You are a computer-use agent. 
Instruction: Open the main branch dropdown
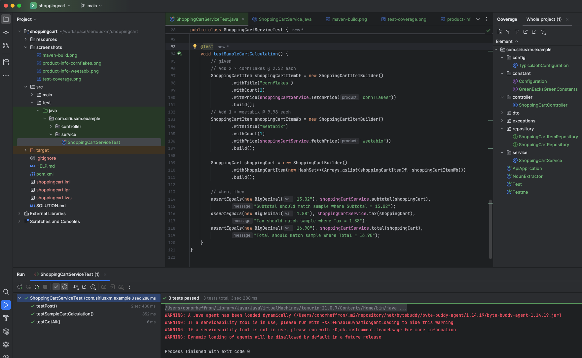click(91, 6)
